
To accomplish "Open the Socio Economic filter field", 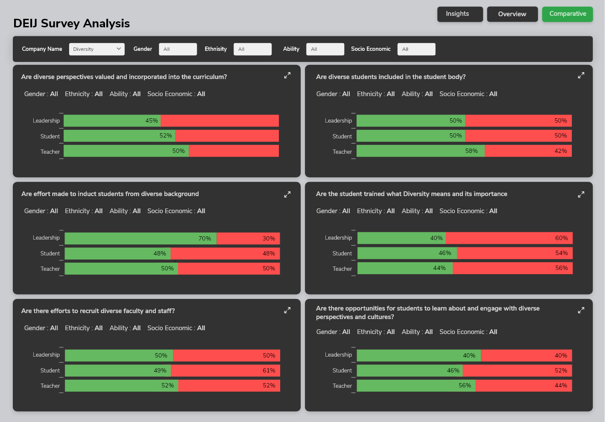I will (x=416, y=49).
